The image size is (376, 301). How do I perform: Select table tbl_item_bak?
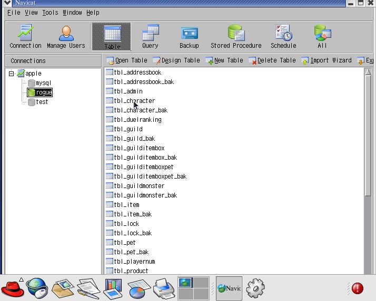(129, 214)
